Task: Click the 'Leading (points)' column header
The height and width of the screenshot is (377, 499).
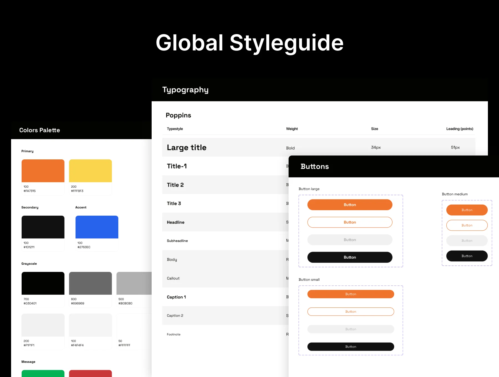Action: pyautogui.click(x=460, y=129)
